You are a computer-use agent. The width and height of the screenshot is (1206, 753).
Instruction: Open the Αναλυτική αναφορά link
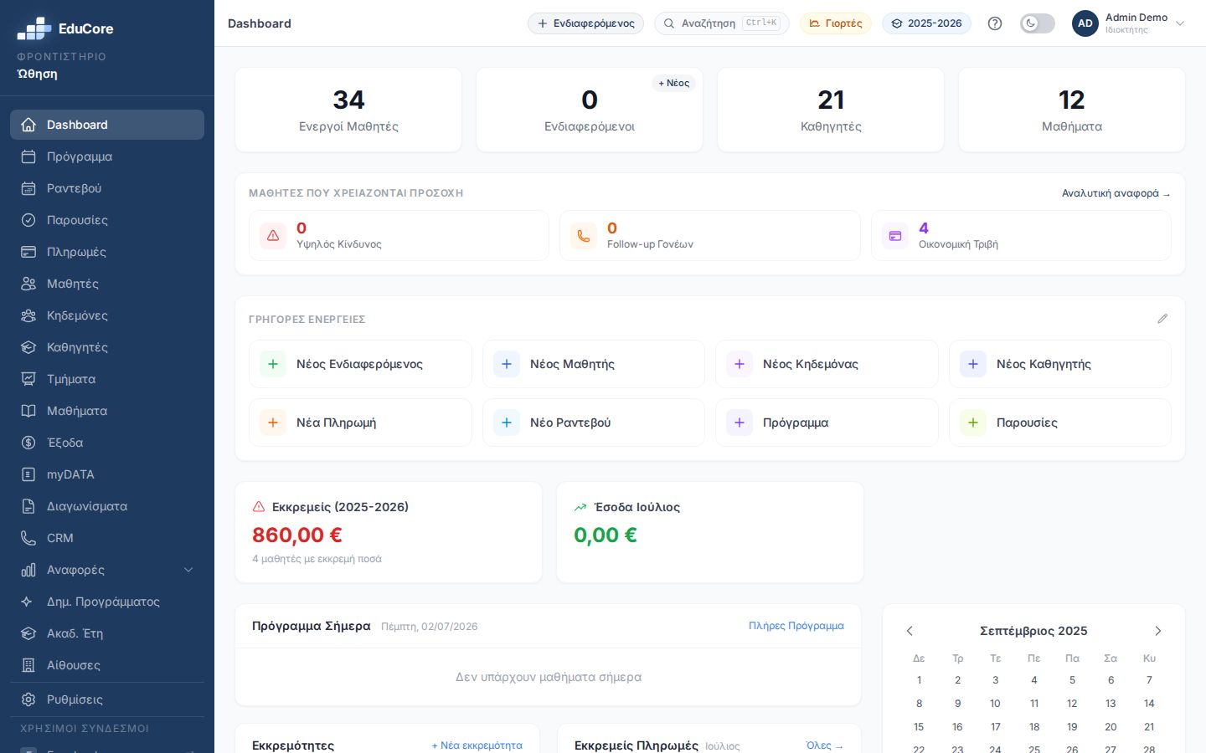tap(1116, 193)
